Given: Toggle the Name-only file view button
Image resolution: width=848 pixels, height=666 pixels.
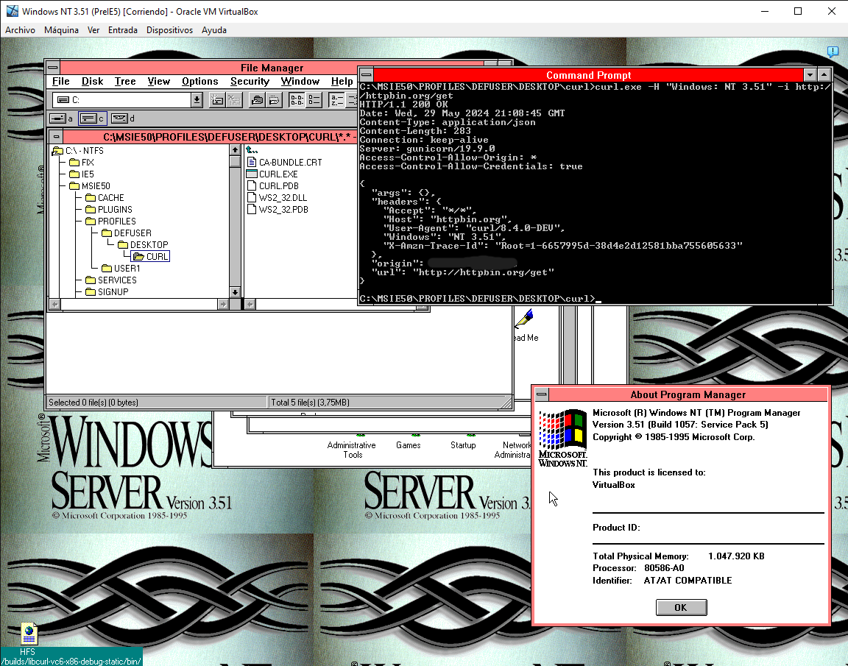Looking at the screenshot, I should pos(297,101).
